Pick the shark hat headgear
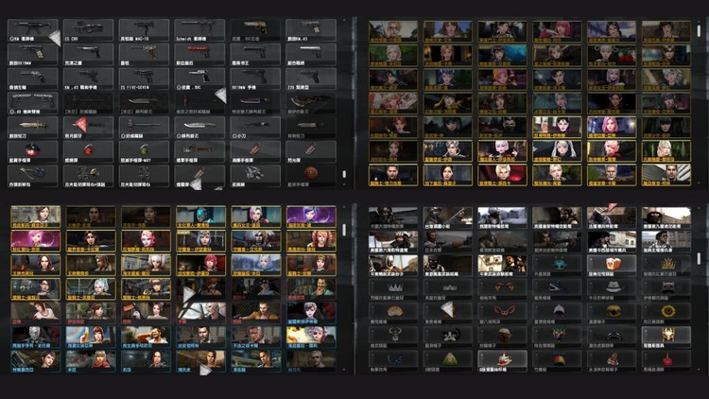The image size is (709, 399). pos(557,290)
